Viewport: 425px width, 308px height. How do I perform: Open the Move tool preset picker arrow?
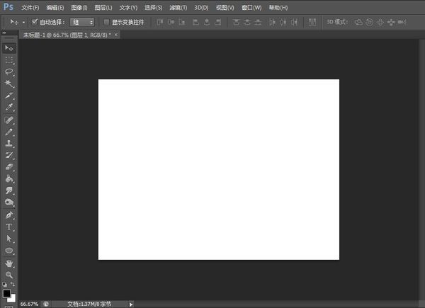pos(23,22)
